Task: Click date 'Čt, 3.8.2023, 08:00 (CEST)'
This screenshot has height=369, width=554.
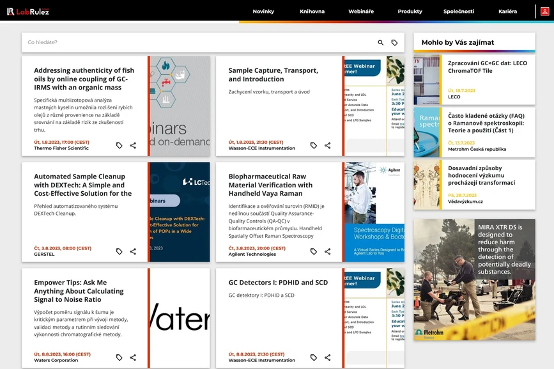Action: (x=63, y=248)
